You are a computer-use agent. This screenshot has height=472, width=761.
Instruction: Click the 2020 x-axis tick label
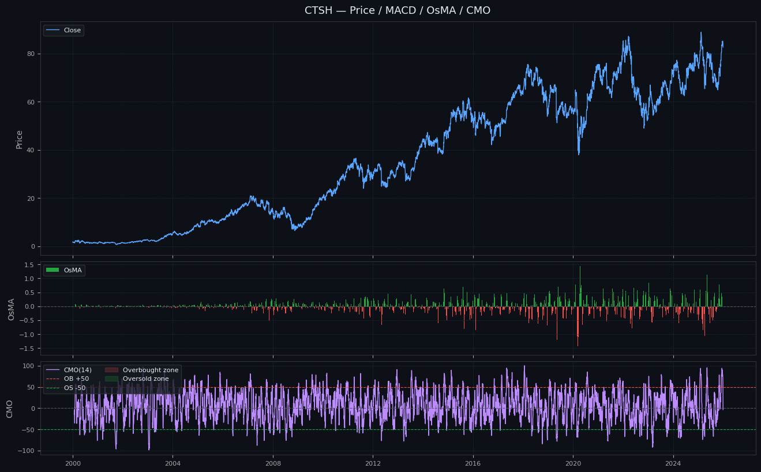[573, 463]
